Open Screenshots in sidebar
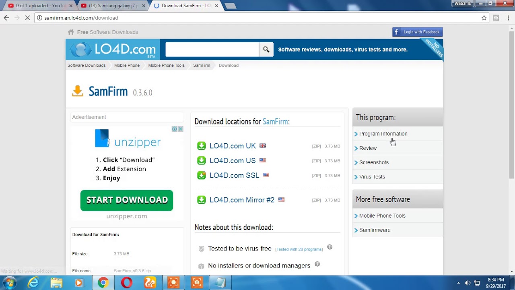The image size is (515, 290). tap(374, 162)
